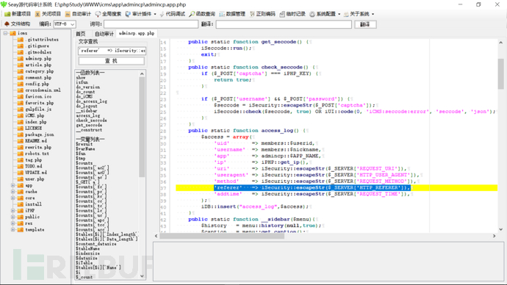Select config.php in file tree
This screenshot has width=507, height=285.
click(x=37, y=84)
